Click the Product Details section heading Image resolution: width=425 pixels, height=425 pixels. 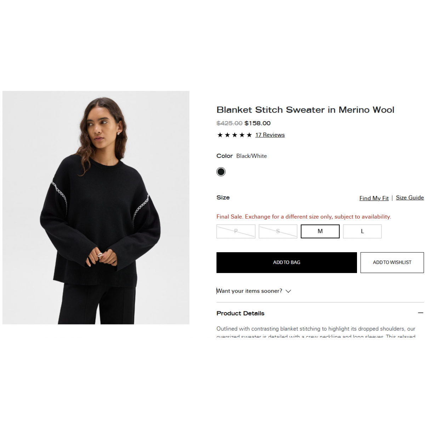(240, 313)
